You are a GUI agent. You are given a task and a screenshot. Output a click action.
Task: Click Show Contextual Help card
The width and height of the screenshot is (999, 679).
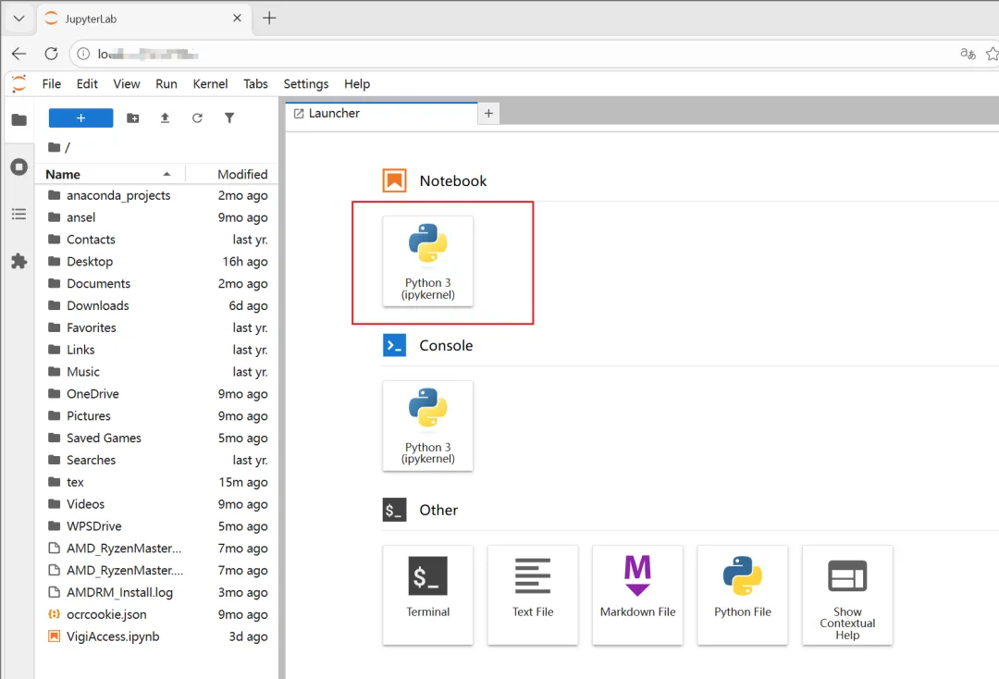pos(847,595)
